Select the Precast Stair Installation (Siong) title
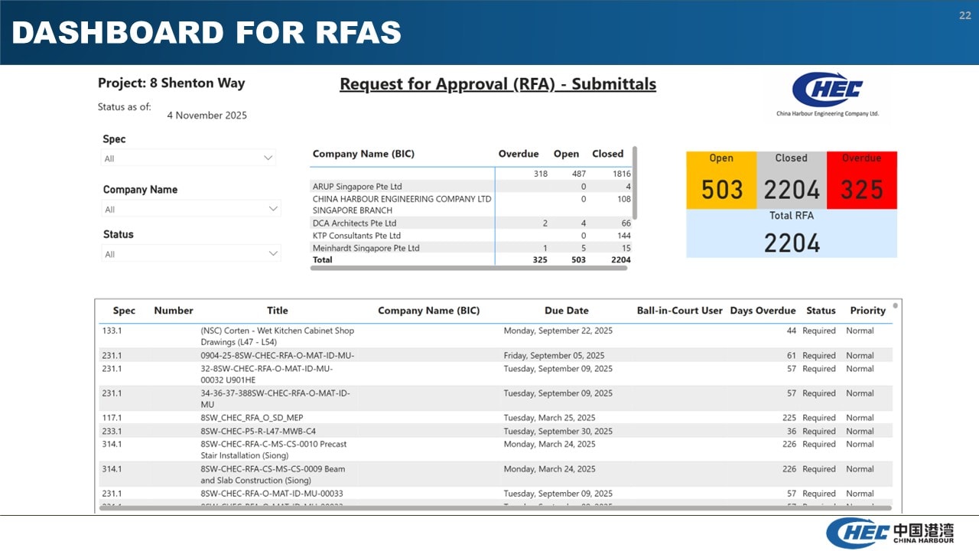 [x=274, y=449]
